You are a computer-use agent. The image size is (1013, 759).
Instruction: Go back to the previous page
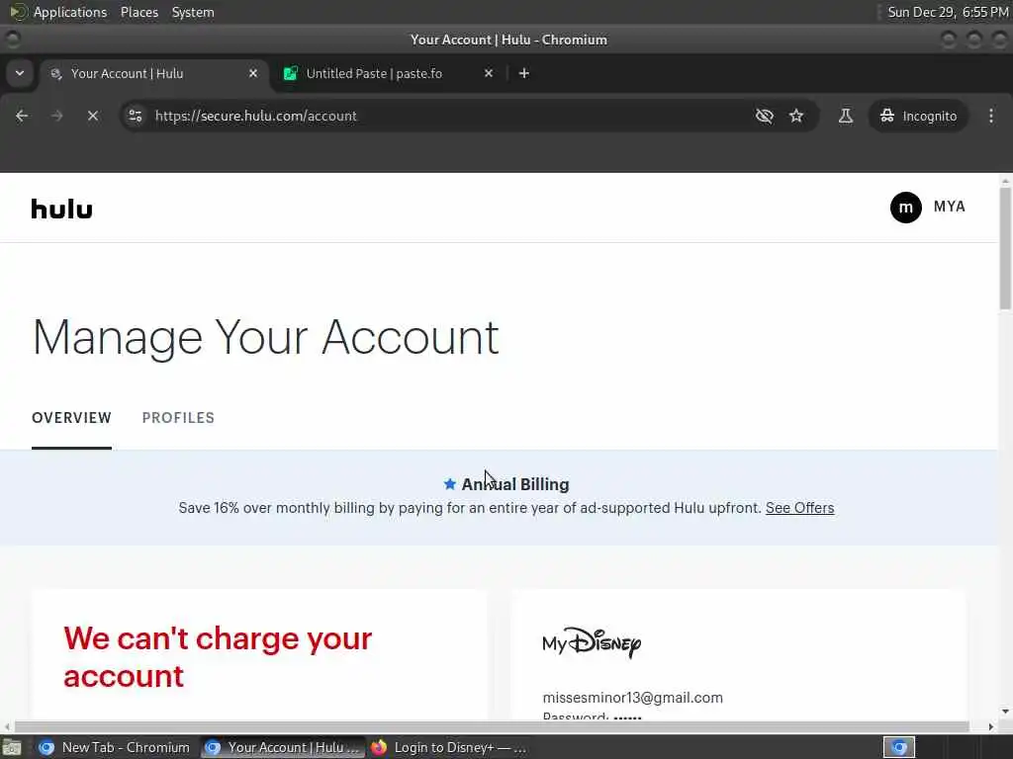(x=22, y=116)
